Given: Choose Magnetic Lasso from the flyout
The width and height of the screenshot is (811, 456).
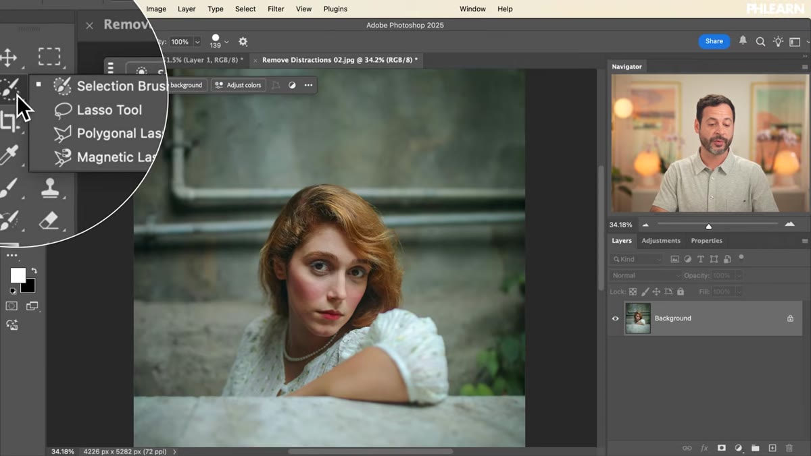Looking at the screenshot, I should click(107, 157).
